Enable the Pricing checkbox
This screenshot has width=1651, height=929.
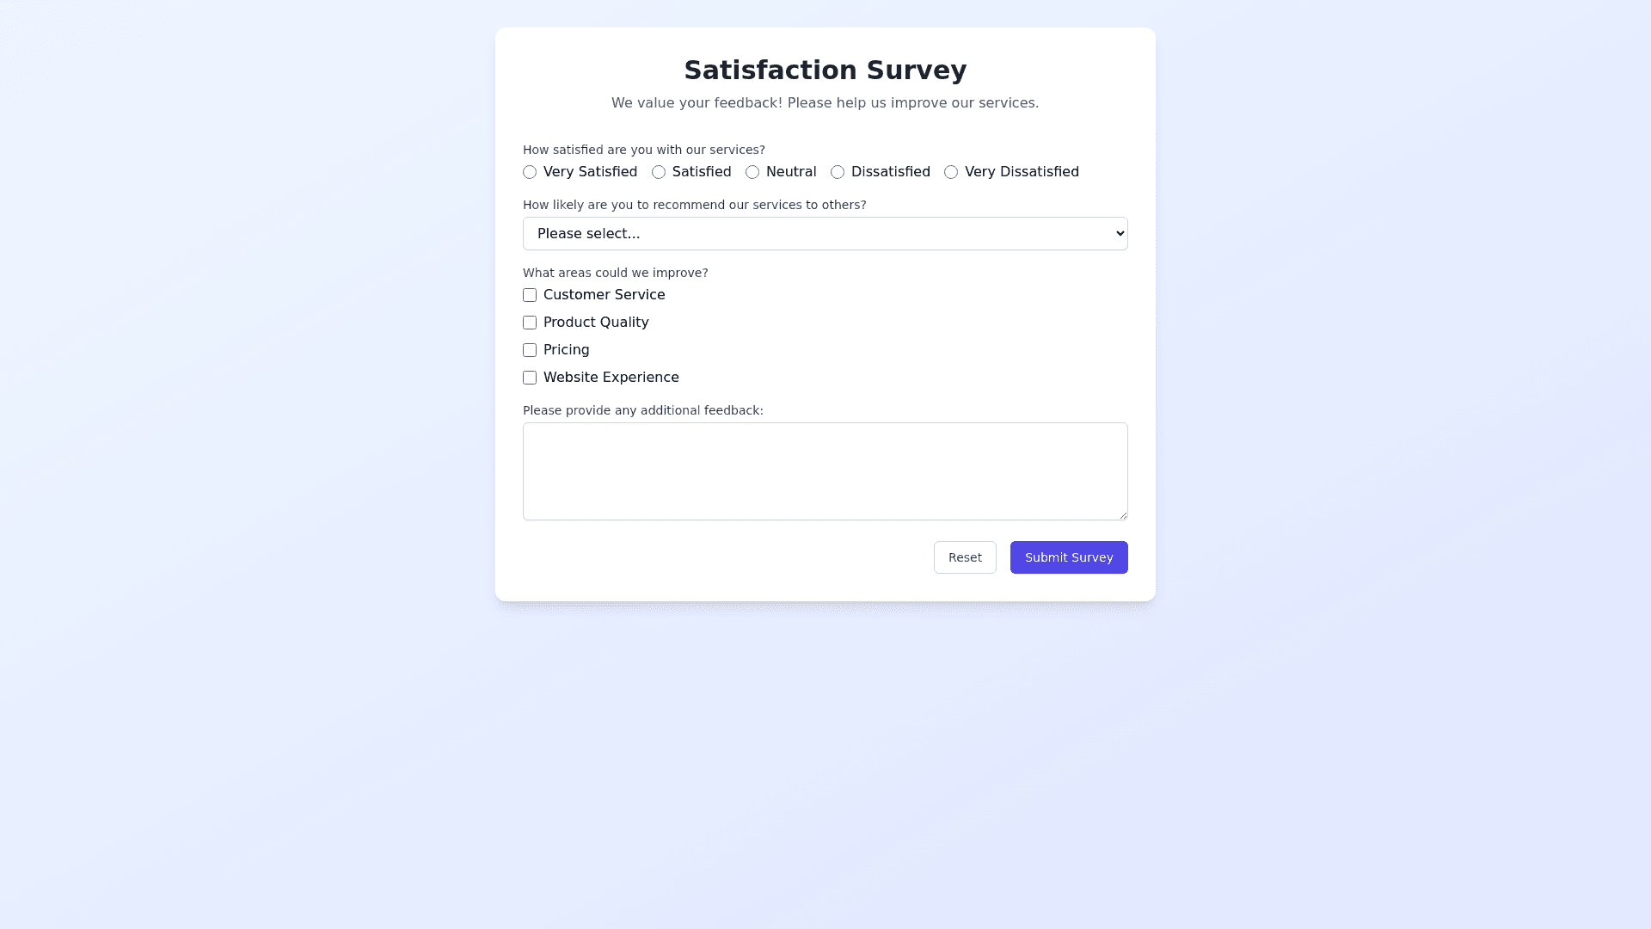(530, 350)
